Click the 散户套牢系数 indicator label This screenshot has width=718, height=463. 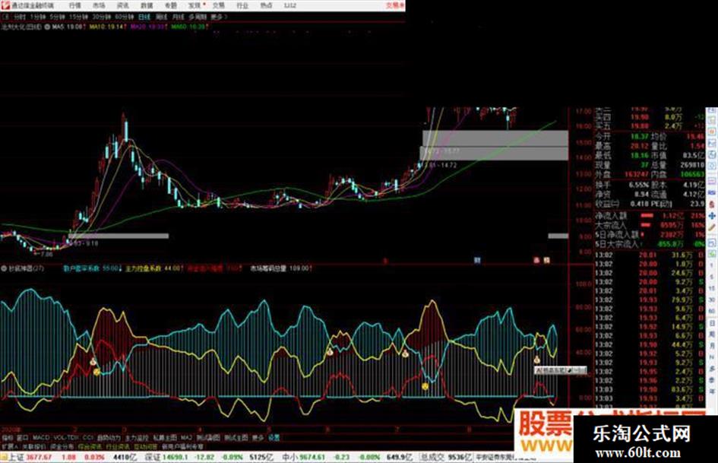click(81, 268)
